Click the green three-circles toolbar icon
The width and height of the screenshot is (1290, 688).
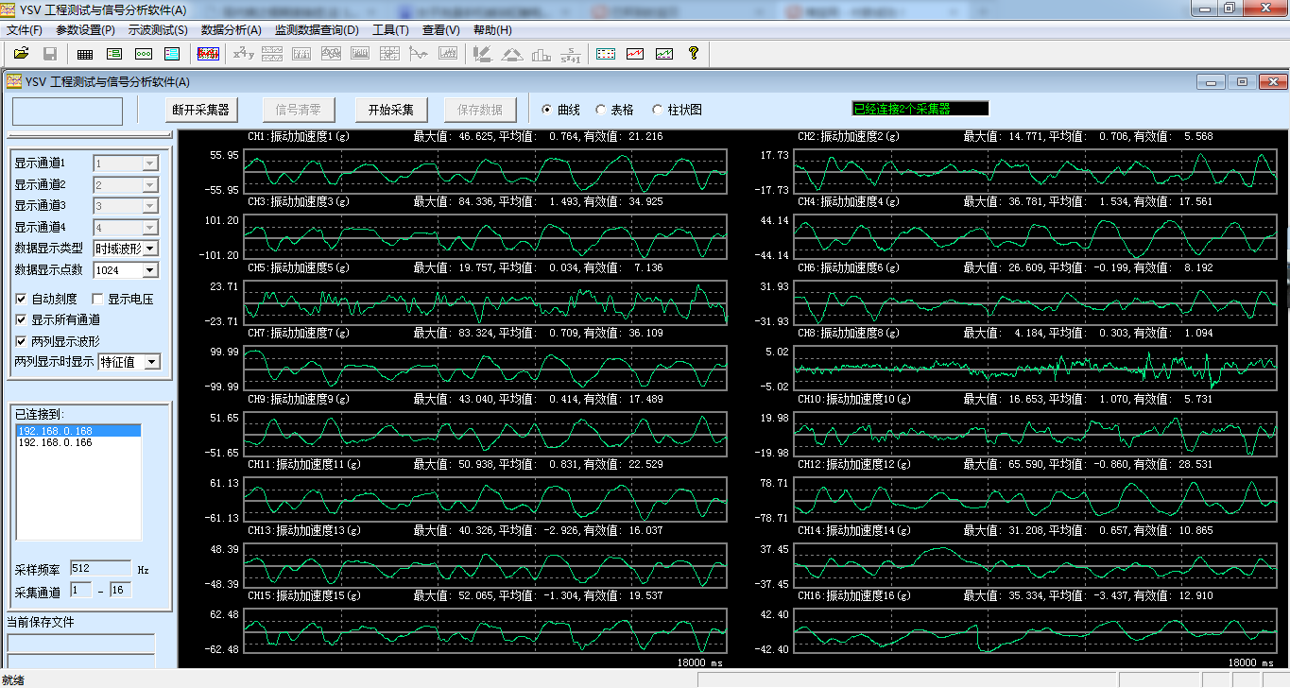pos(144,54)
